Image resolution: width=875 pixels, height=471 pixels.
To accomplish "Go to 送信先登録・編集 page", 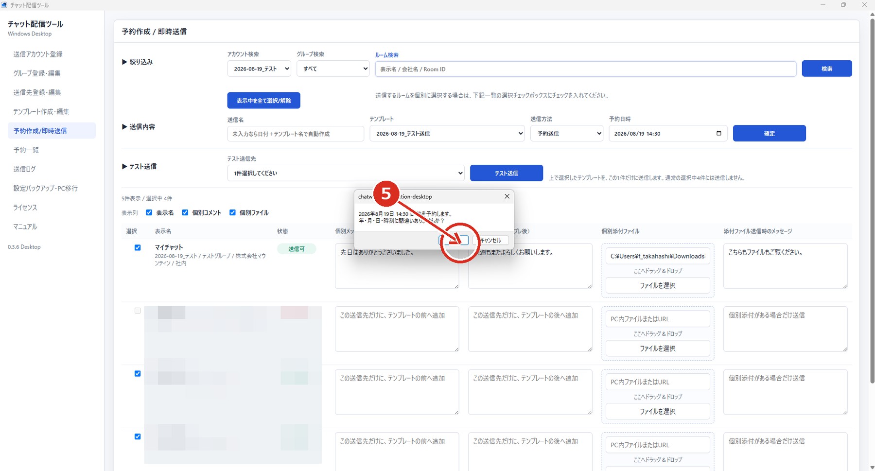I will click(37, 92).
